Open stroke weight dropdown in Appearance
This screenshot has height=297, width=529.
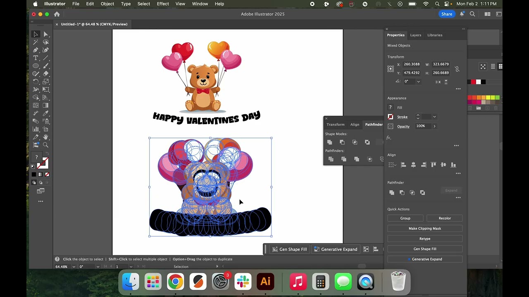pos(434,117)
